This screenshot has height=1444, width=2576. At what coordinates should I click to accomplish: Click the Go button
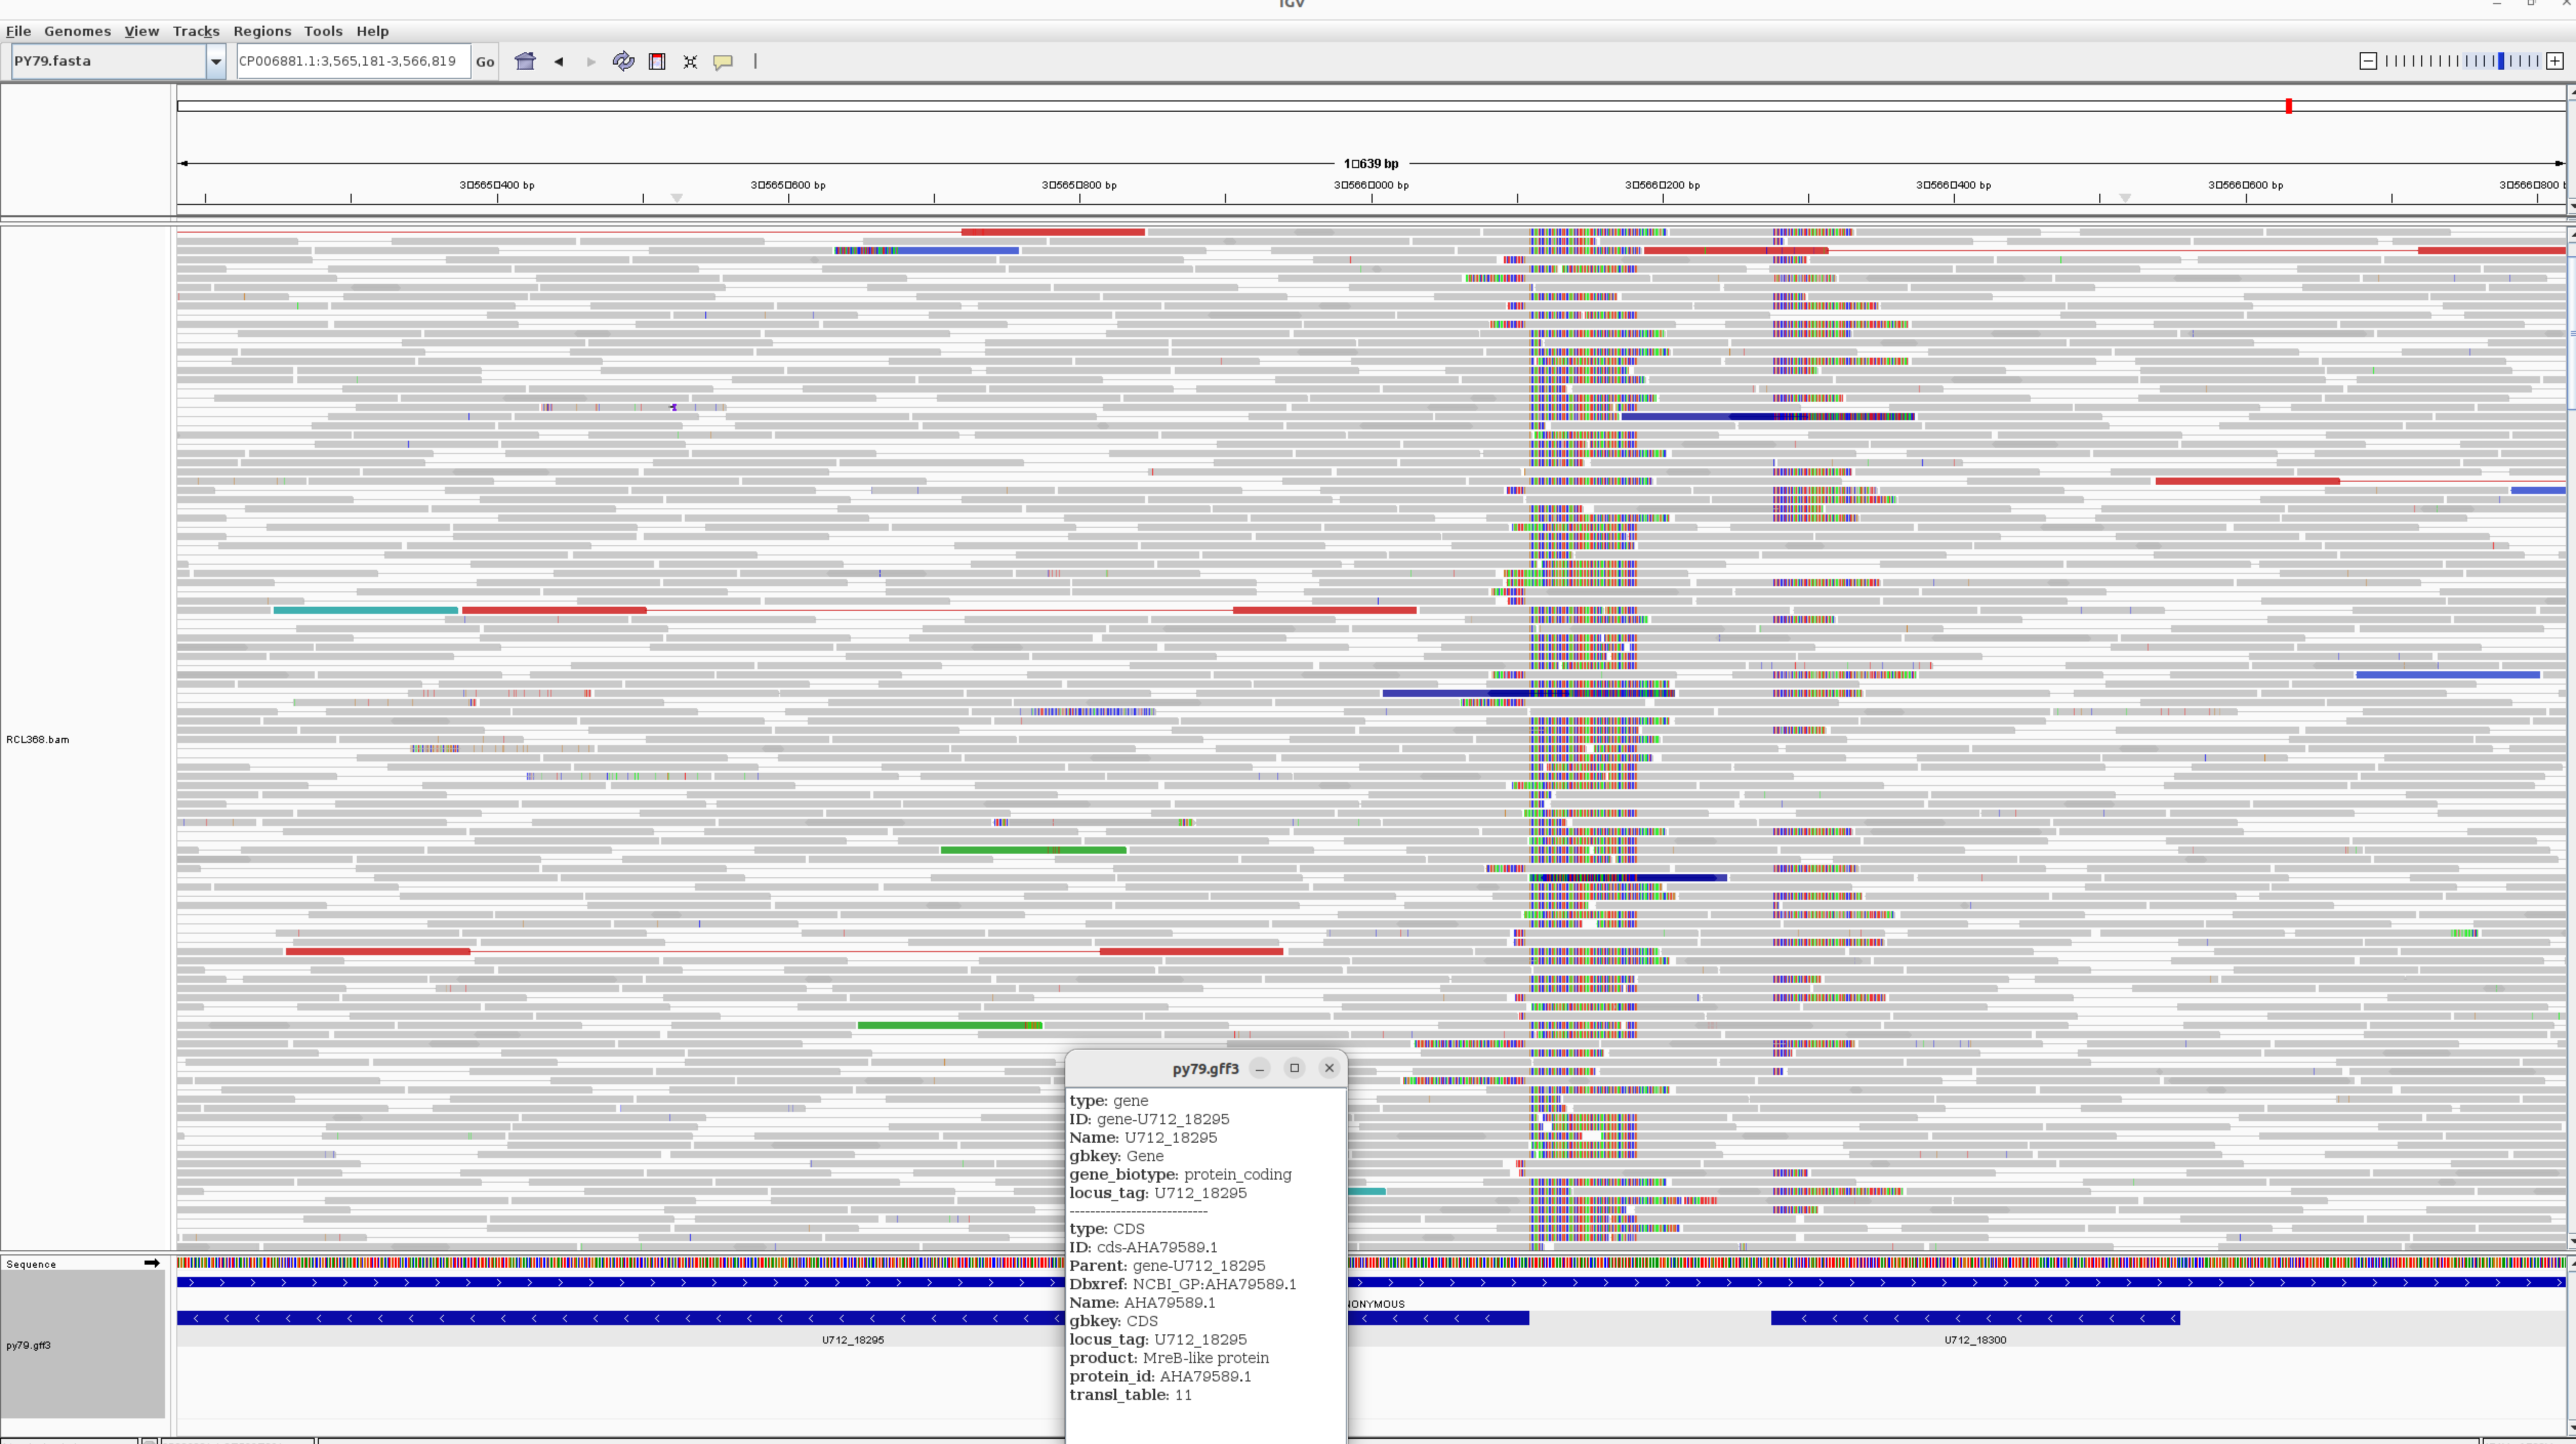[485, 61]
